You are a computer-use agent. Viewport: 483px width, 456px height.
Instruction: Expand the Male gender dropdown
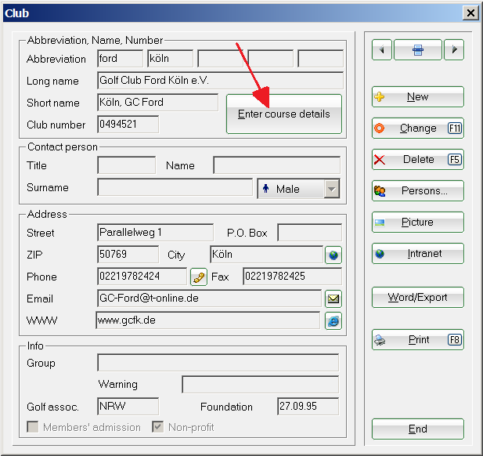332,189
